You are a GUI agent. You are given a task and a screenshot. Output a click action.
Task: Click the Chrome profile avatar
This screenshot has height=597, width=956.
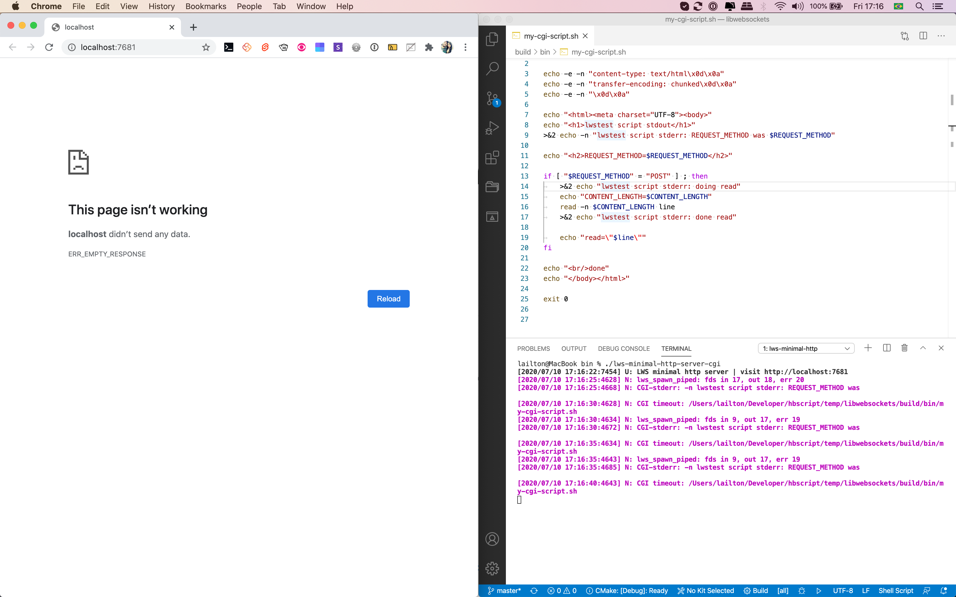coord(447,47)
